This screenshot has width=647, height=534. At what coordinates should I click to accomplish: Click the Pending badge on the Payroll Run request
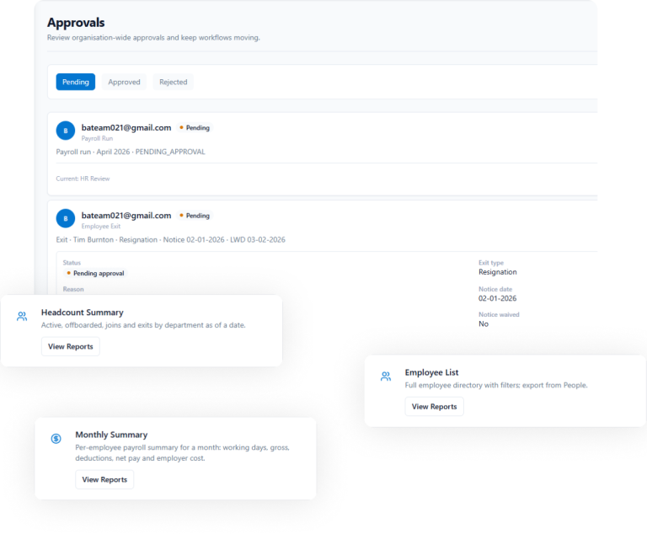pos(195,127)
